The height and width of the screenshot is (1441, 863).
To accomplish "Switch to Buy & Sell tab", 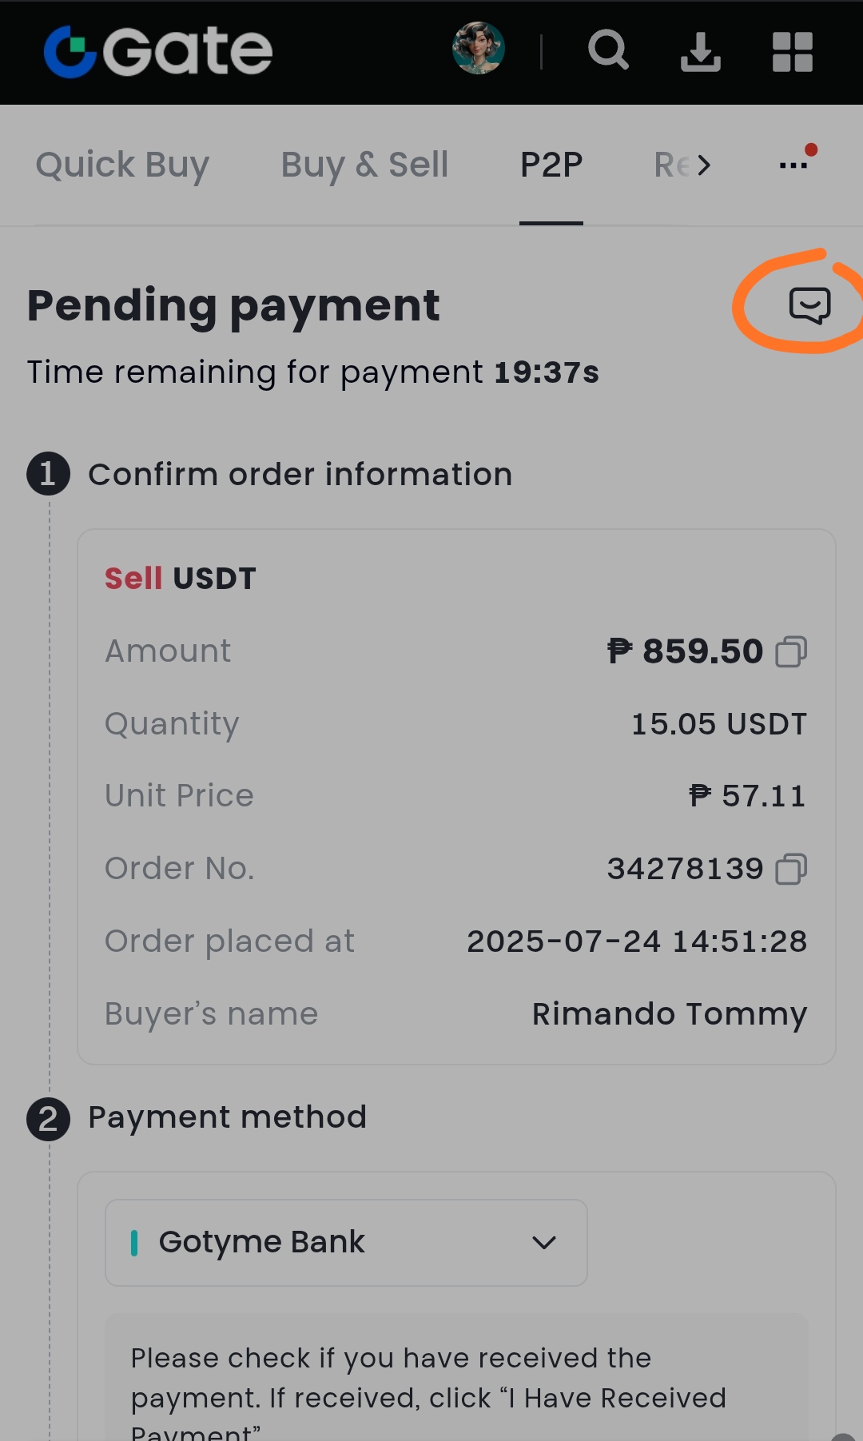I will pyautogui.click(x=364, y=165).
